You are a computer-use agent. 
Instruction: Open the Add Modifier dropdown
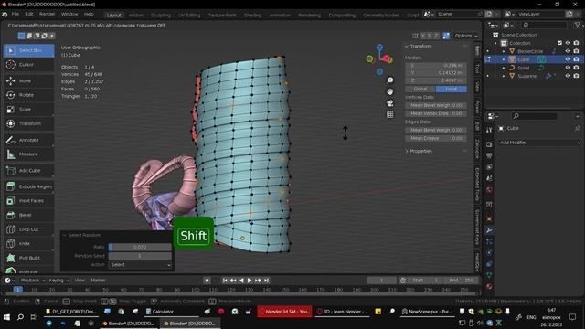(539, 143)
